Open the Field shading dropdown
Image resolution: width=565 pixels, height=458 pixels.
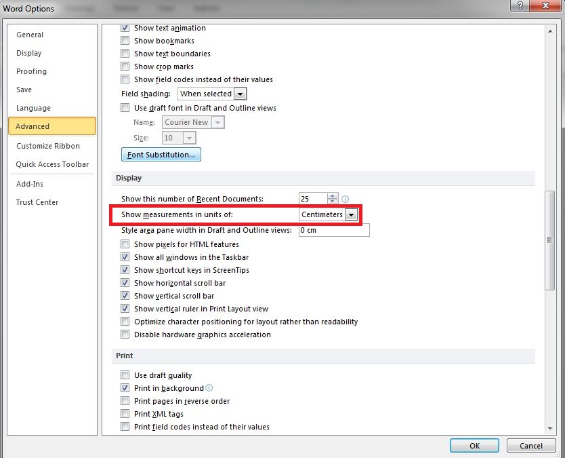coord(240,94)
